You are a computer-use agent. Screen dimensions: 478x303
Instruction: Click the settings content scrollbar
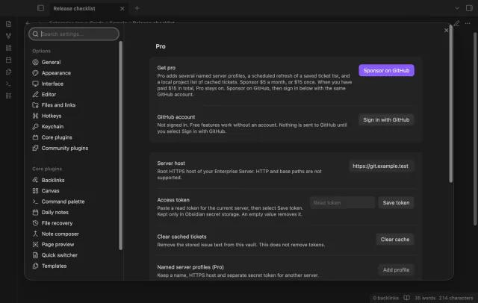pyautogui.click(x=451, y=105)
